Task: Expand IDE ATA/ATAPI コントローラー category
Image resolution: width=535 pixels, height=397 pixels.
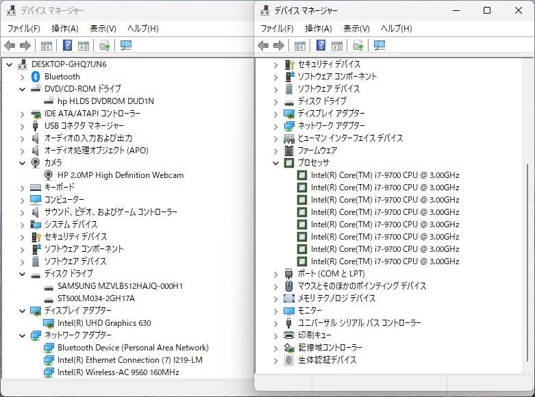Action: [x=23, y=114]
